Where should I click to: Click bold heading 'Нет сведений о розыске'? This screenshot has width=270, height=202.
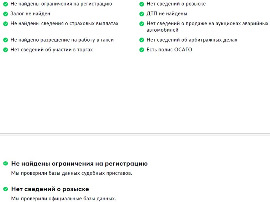pyautogui.click(x=50, y=189)
